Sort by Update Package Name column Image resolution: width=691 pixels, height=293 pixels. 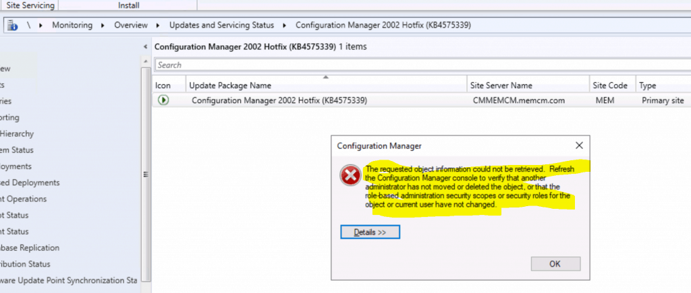326,86
